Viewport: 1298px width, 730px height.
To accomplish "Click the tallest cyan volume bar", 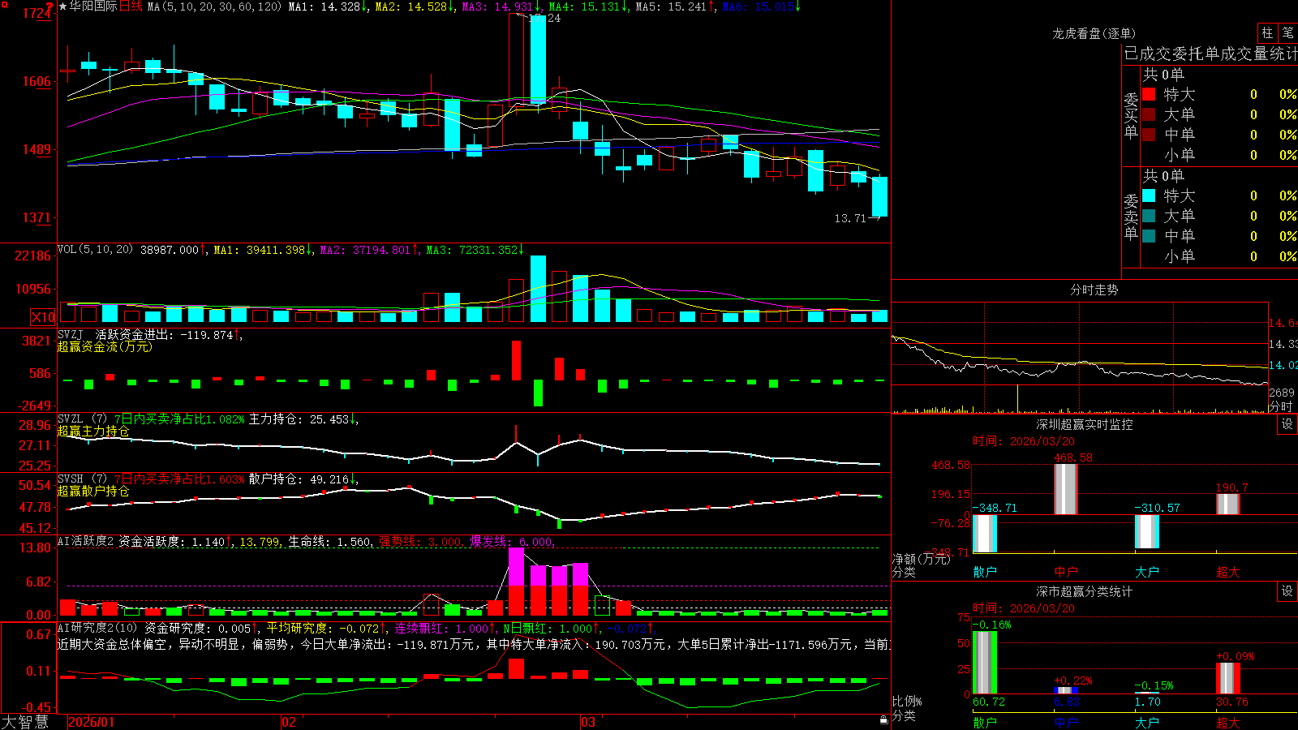I will [x=538, y=289].
